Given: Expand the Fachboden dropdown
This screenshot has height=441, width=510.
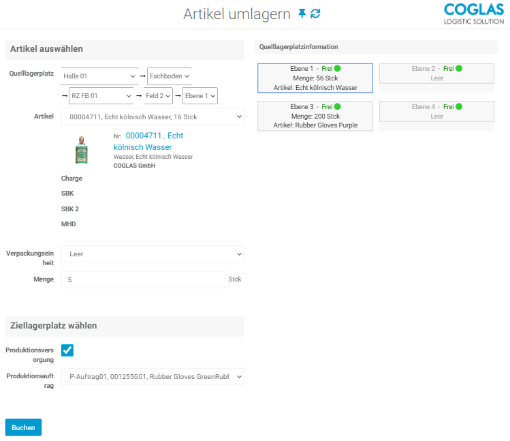Looking at the screenshot, I should (169, 76).
